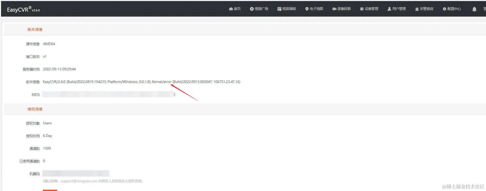Click the EasyCVR v2.6.0 logo

pos(23,9)
